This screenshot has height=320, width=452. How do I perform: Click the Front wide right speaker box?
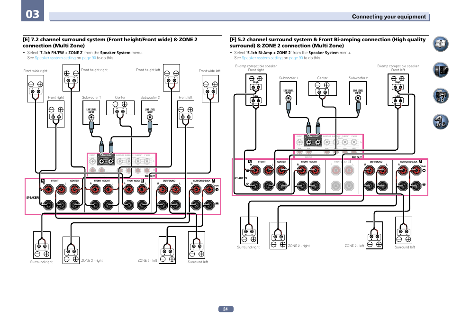[36, 89]
